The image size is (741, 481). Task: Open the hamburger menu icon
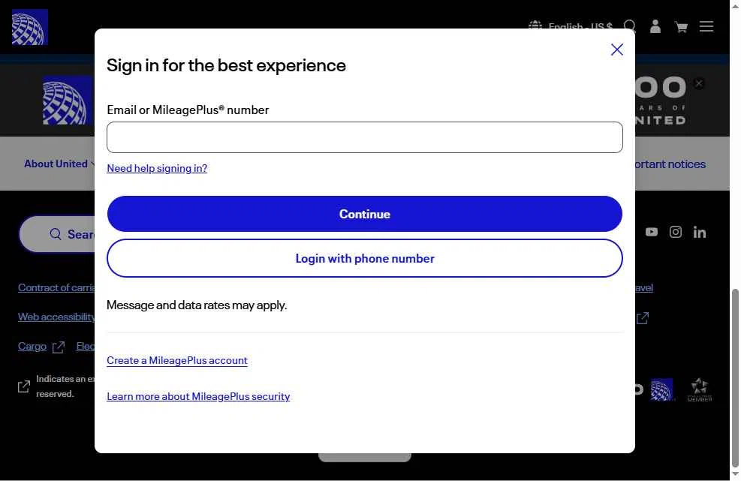click(x=706, y=26)
